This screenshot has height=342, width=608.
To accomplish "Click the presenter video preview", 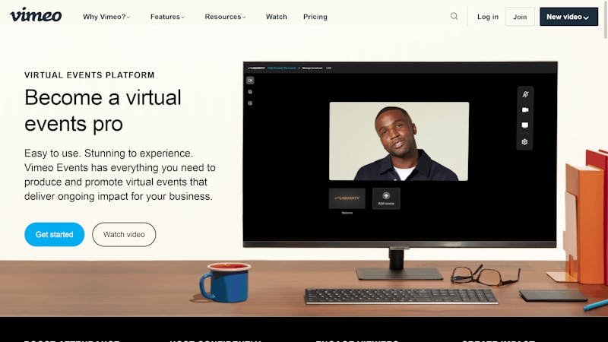I will click(x=399, y=141).
